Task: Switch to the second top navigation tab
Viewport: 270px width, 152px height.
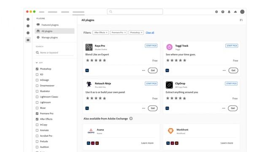Action: [x=52, y=12]
